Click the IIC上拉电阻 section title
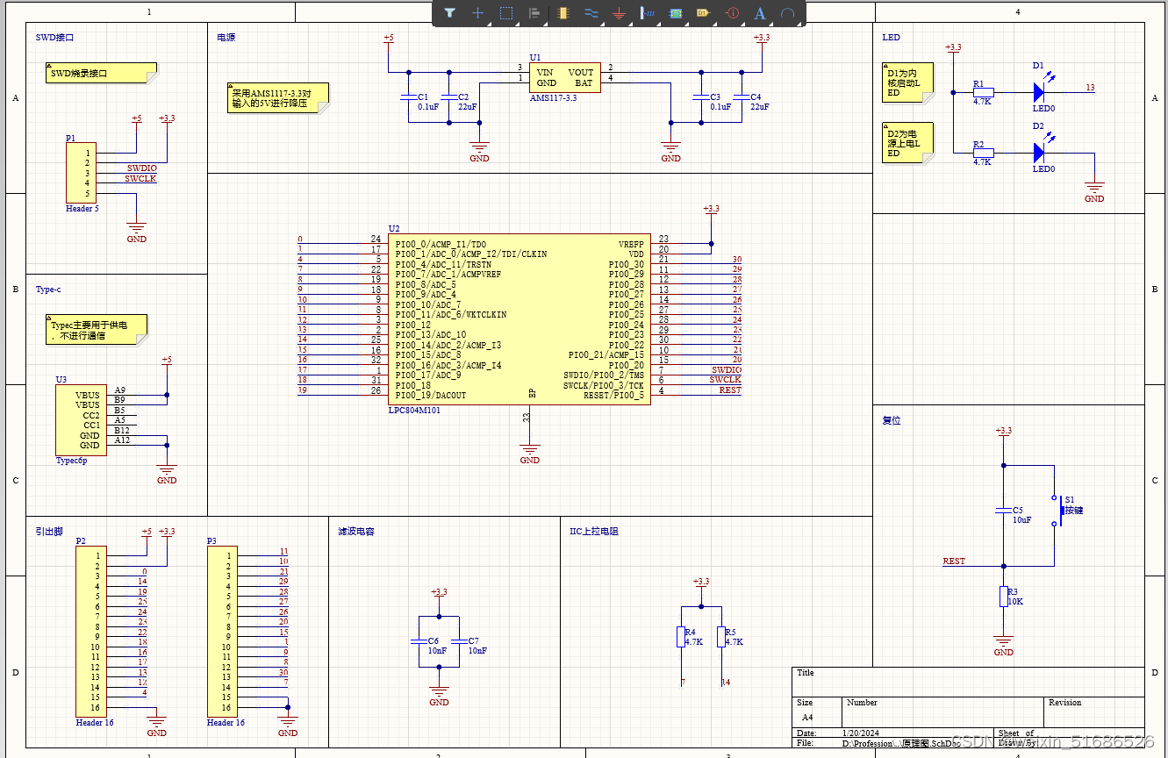The height and width of the screenshot is (758, 1168). 594,532
